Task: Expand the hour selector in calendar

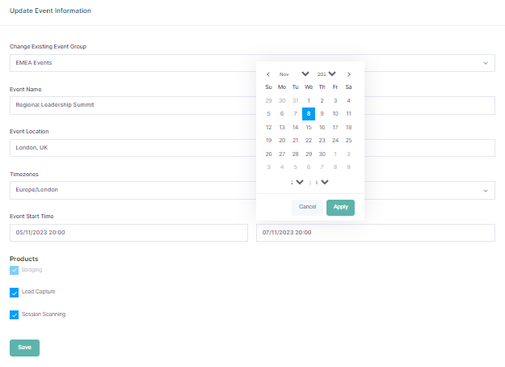Action: 299,182
